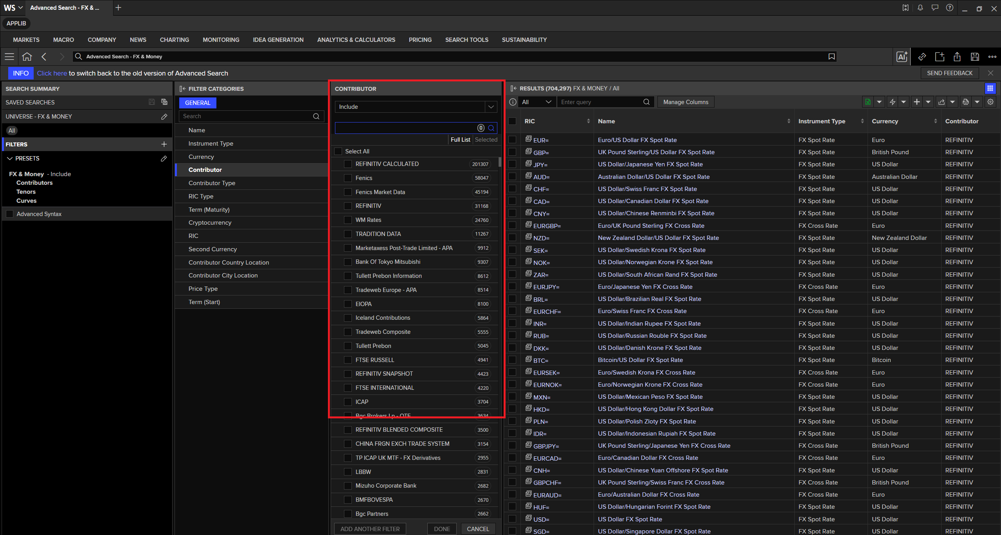The width and height of the screenshot is (1001, 535).
Task: Open the CHARTING menu
Action: 175,40
